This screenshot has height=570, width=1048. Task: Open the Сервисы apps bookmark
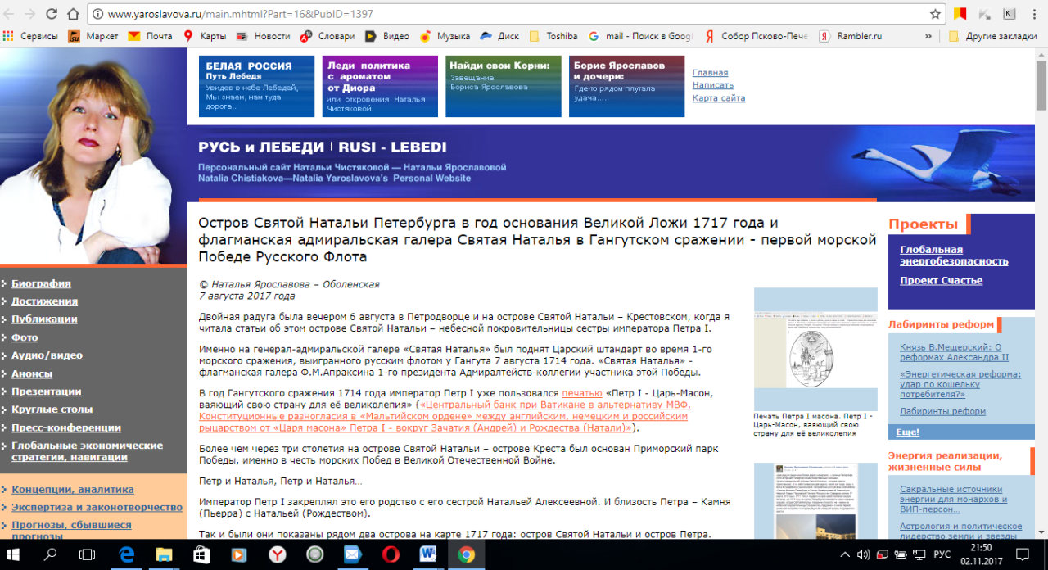[x=30, y=36]
